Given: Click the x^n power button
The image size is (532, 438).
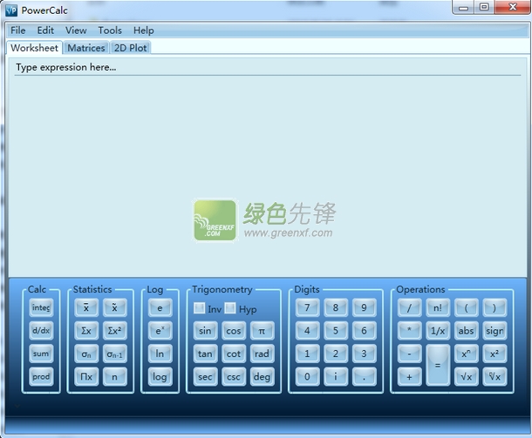Looking at the screenshot, I should pos(467,354).
